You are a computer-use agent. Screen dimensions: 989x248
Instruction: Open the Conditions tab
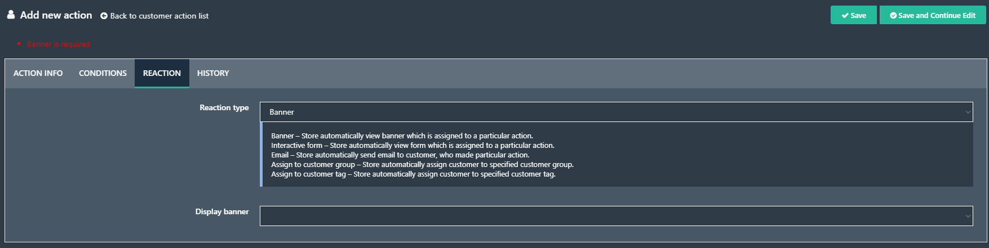[x=103, y=73]
